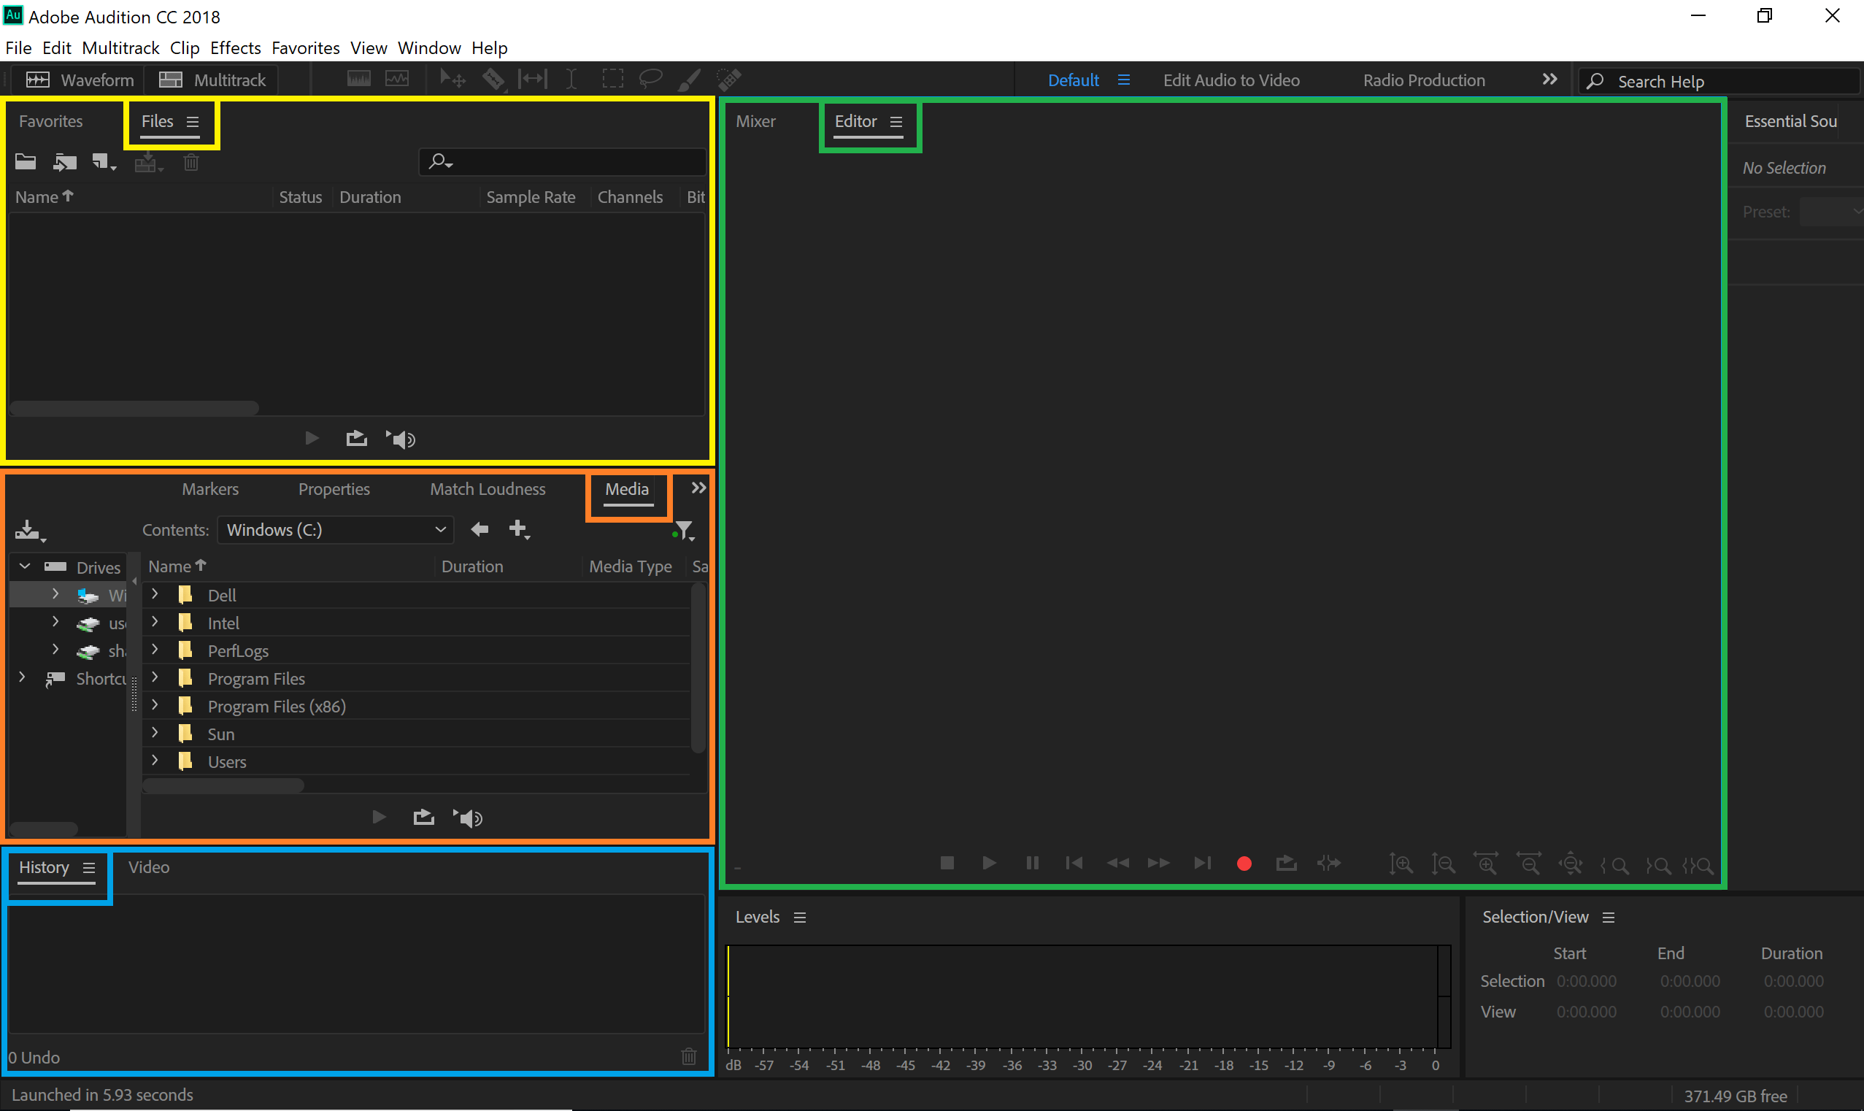Choose the Radio Production workspace

pyautogui.click(x=1423, y=80)
